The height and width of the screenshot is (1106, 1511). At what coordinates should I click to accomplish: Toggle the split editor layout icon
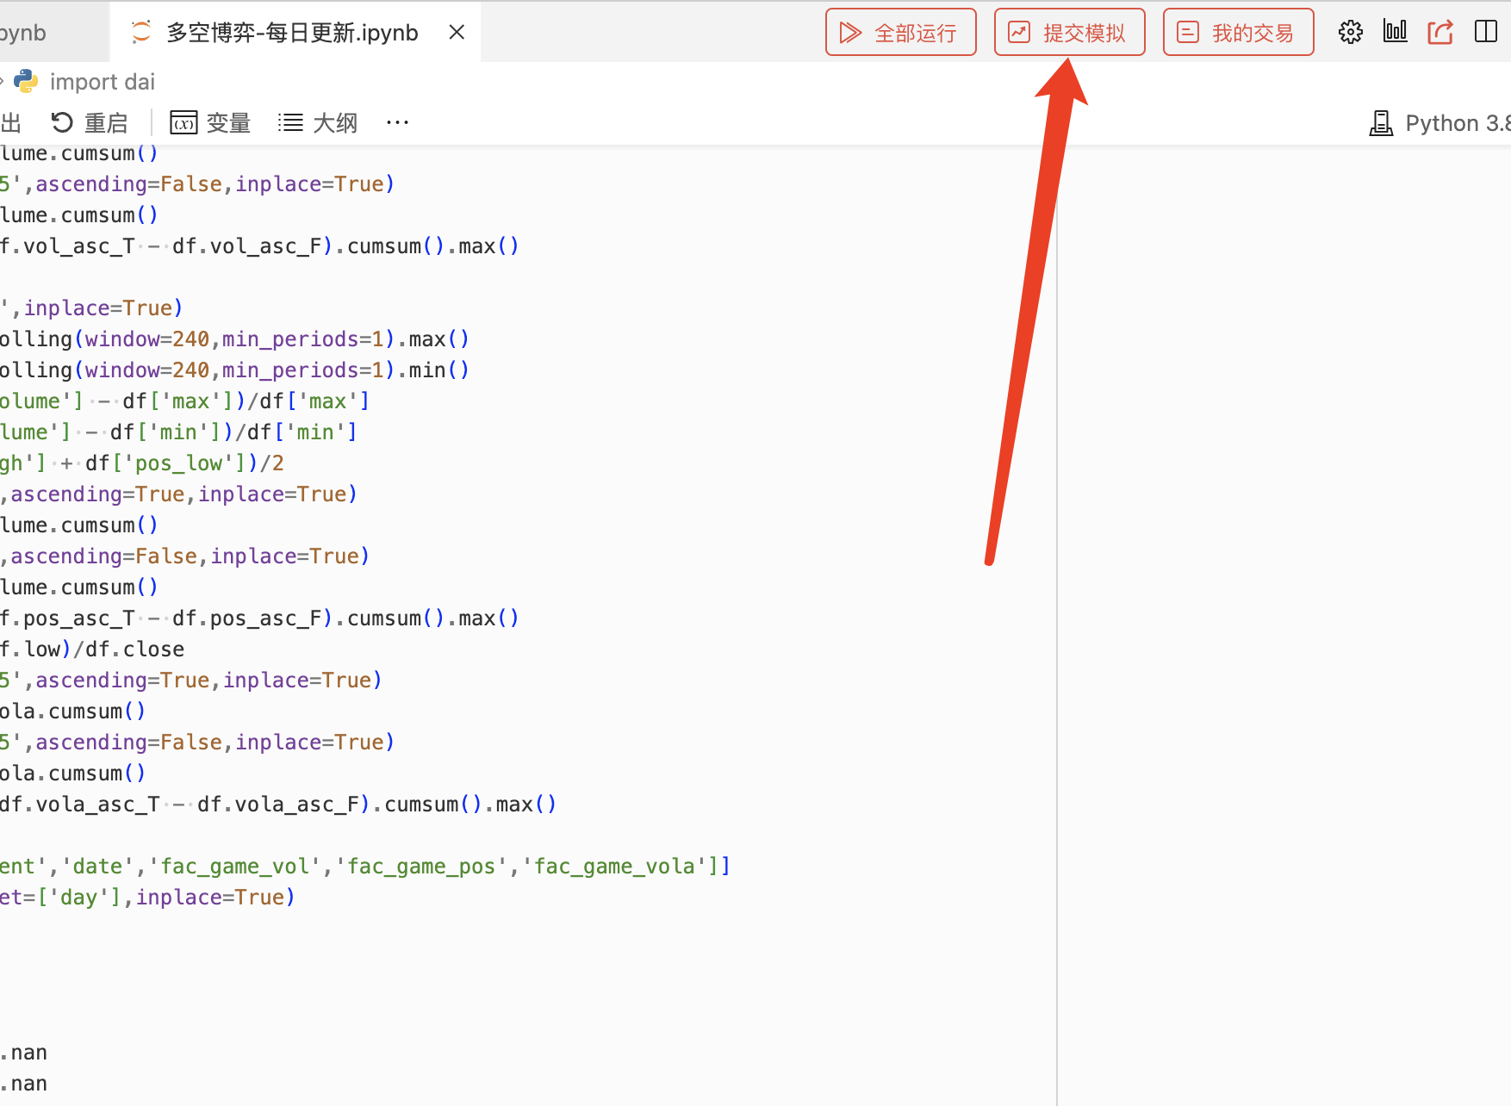[1486, 33]
